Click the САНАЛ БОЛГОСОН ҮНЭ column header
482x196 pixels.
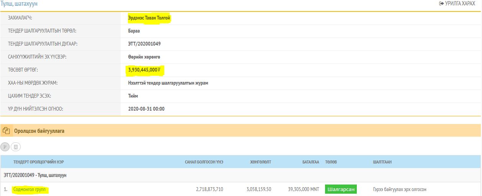click(x=204, y=162)
